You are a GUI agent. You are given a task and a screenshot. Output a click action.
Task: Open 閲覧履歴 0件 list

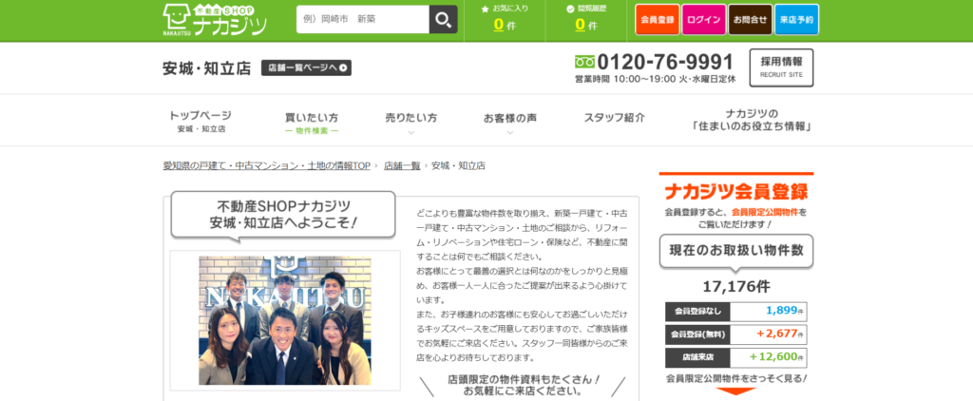coord(586,19)
